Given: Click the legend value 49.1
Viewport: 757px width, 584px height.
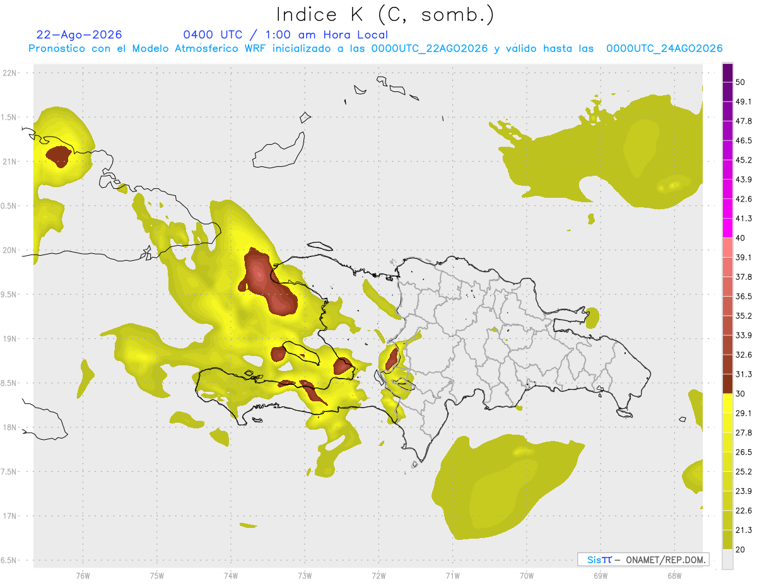Looking at the screenshot, I should pyautogui.click(x=743, y=101).
